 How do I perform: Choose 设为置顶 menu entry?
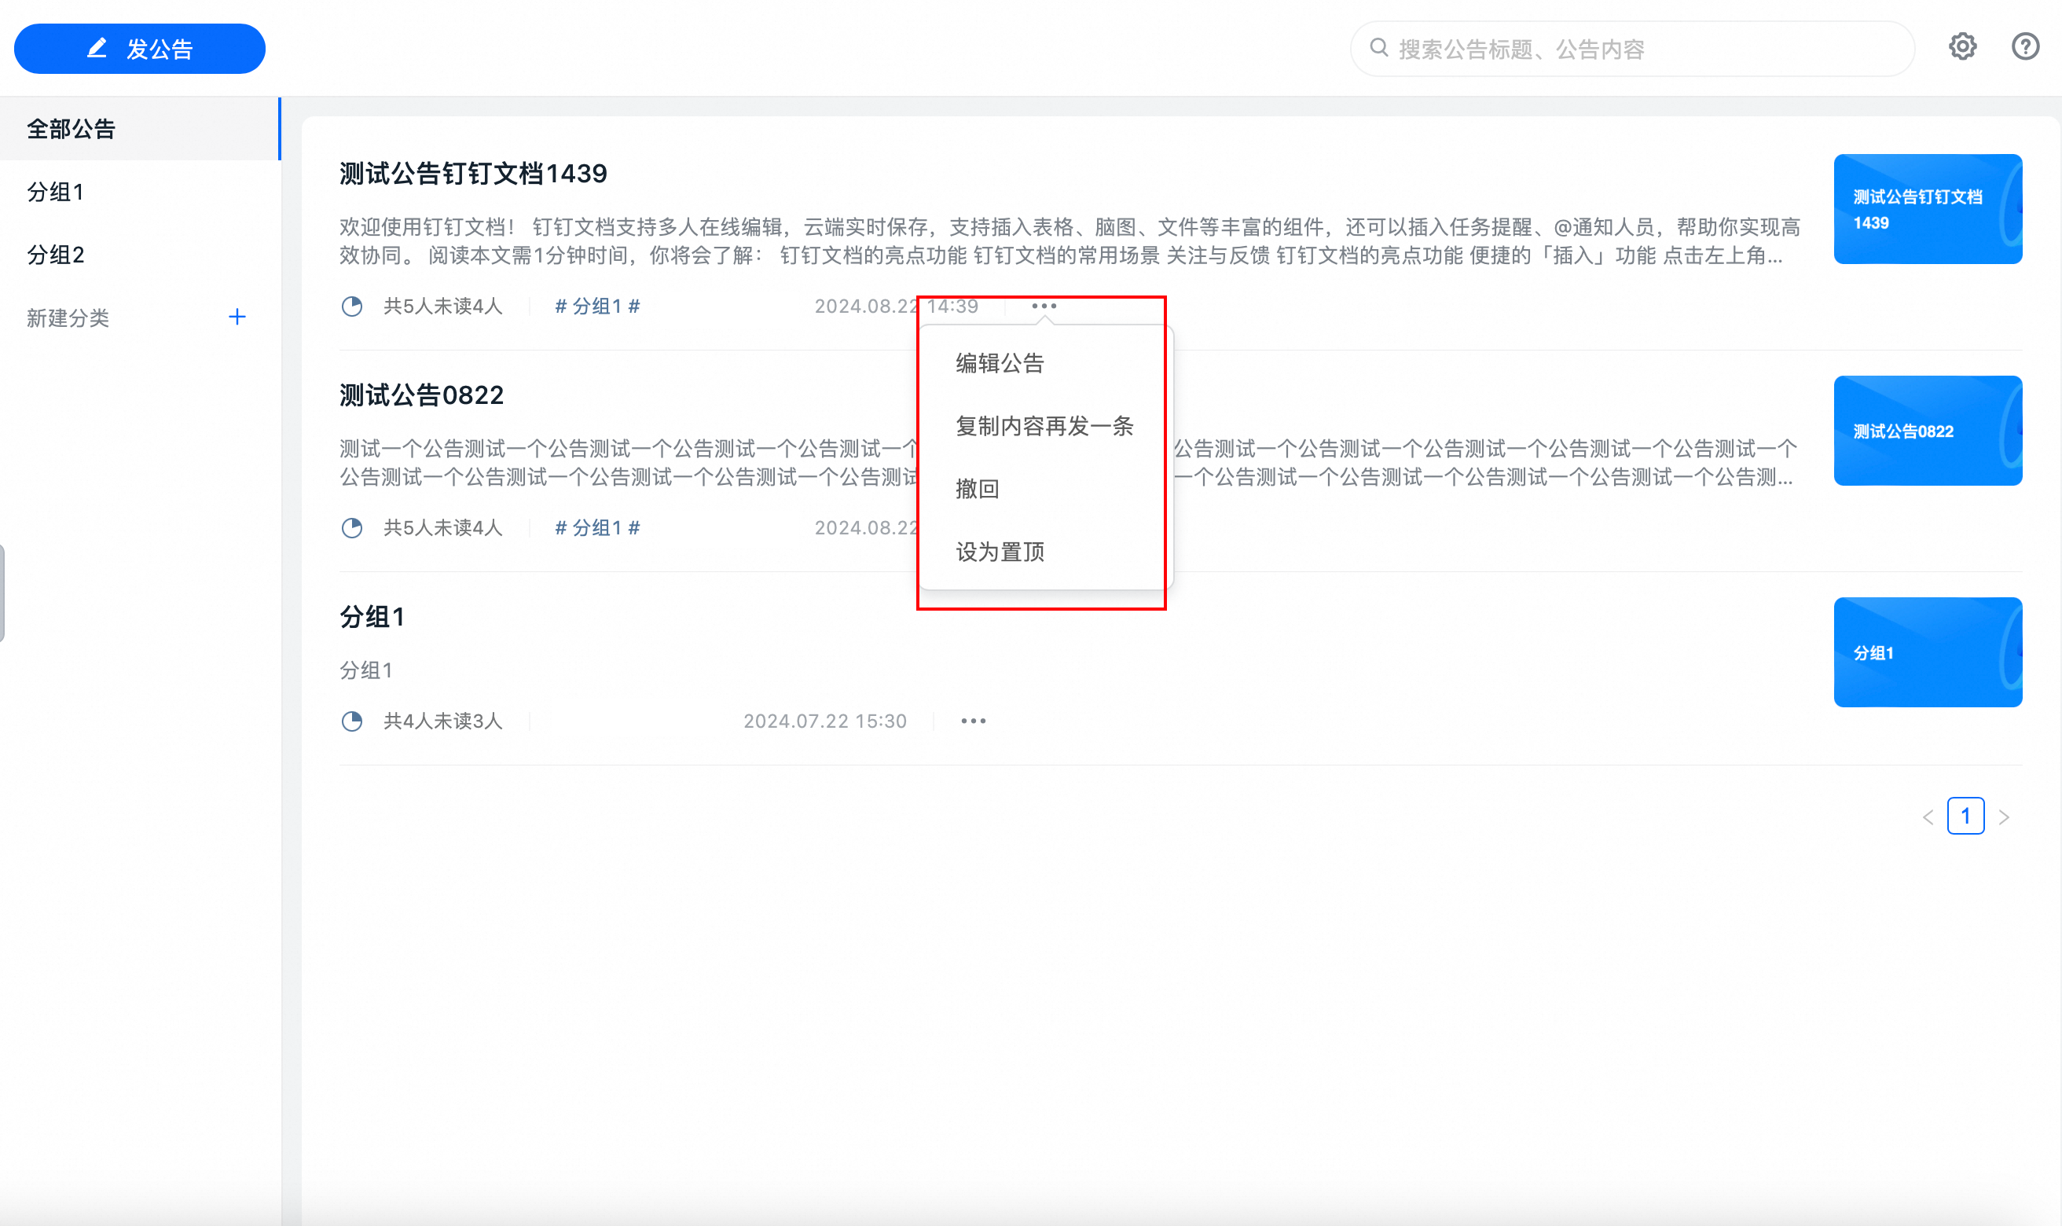pyautogui.click(x=1000, y=552)
